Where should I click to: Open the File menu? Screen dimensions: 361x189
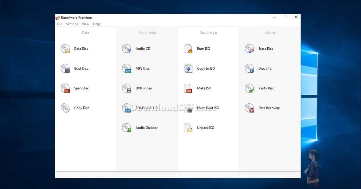coord(60,24)
